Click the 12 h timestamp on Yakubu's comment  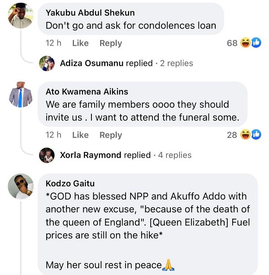click(53, 43)
